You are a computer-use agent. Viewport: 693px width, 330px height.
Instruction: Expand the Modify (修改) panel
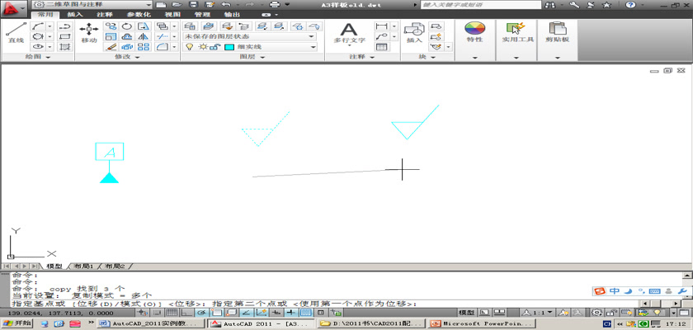[x=127, y=57]
